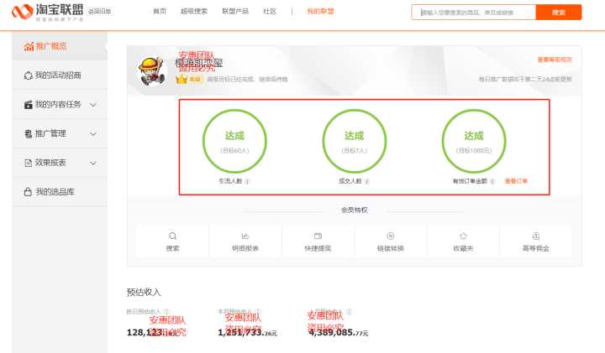The height and width of the screenshot is (353, 605).
Task: Click the 推广管理 sidebar icon
Action: click(x=29, y=134)
